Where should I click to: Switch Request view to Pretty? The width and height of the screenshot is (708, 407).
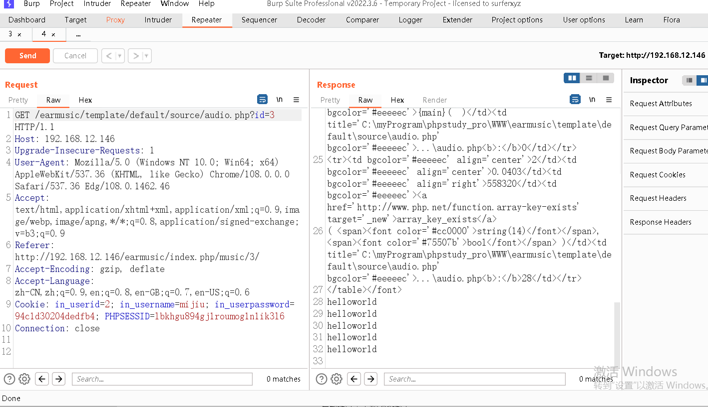18,100
